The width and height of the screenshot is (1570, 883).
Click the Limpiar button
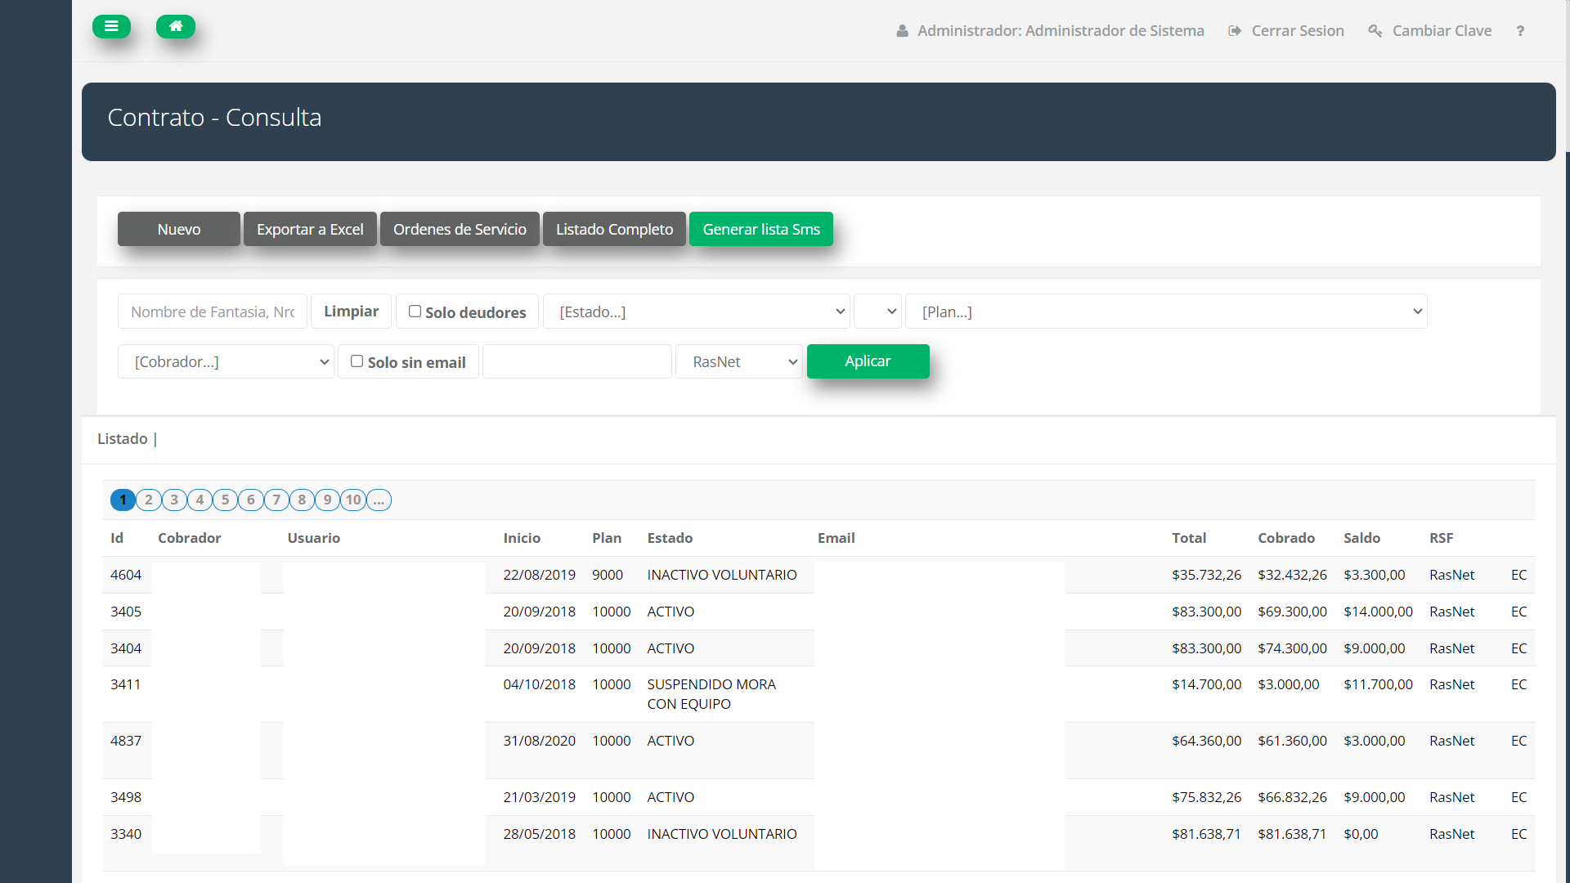(351, 312)
